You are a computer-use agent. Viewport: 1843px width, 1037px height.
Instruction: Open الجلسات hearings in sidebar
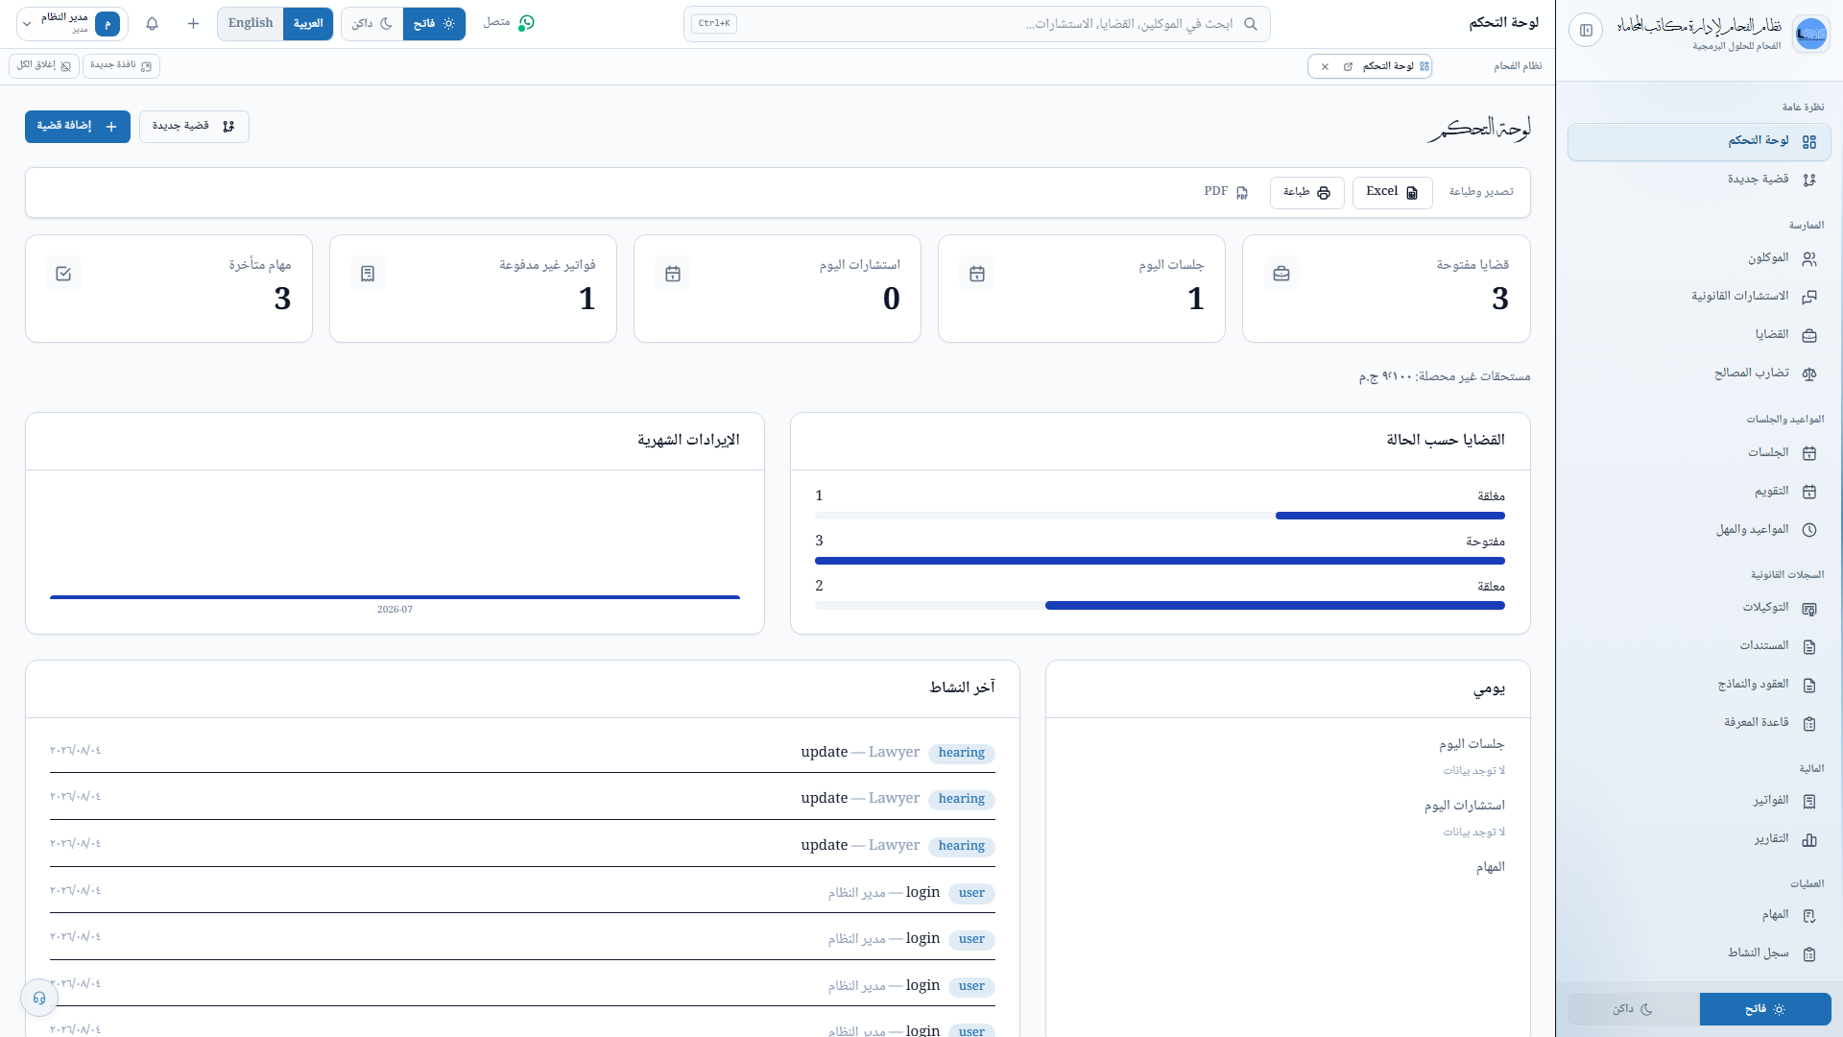tap(1699, 452)
